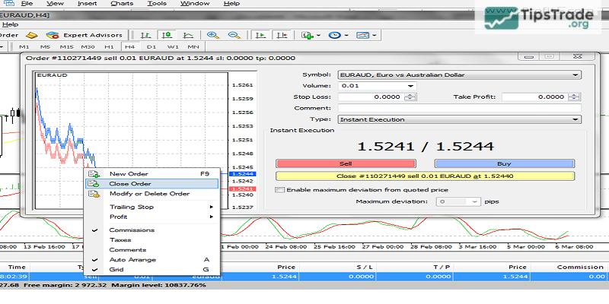Switch chart to line chart mode
Viewport: 609px width, 304px height.
(x=187, y=35)
